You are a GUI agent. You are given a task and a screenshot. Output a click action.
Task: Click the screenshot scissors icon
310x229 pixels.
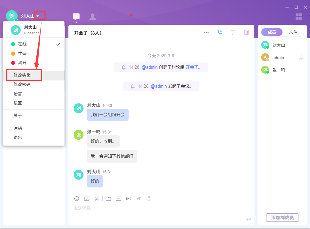[97, 199]
